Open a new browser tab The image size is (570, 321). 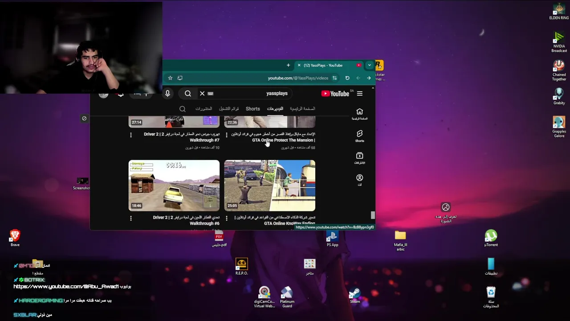click(288, 66)
